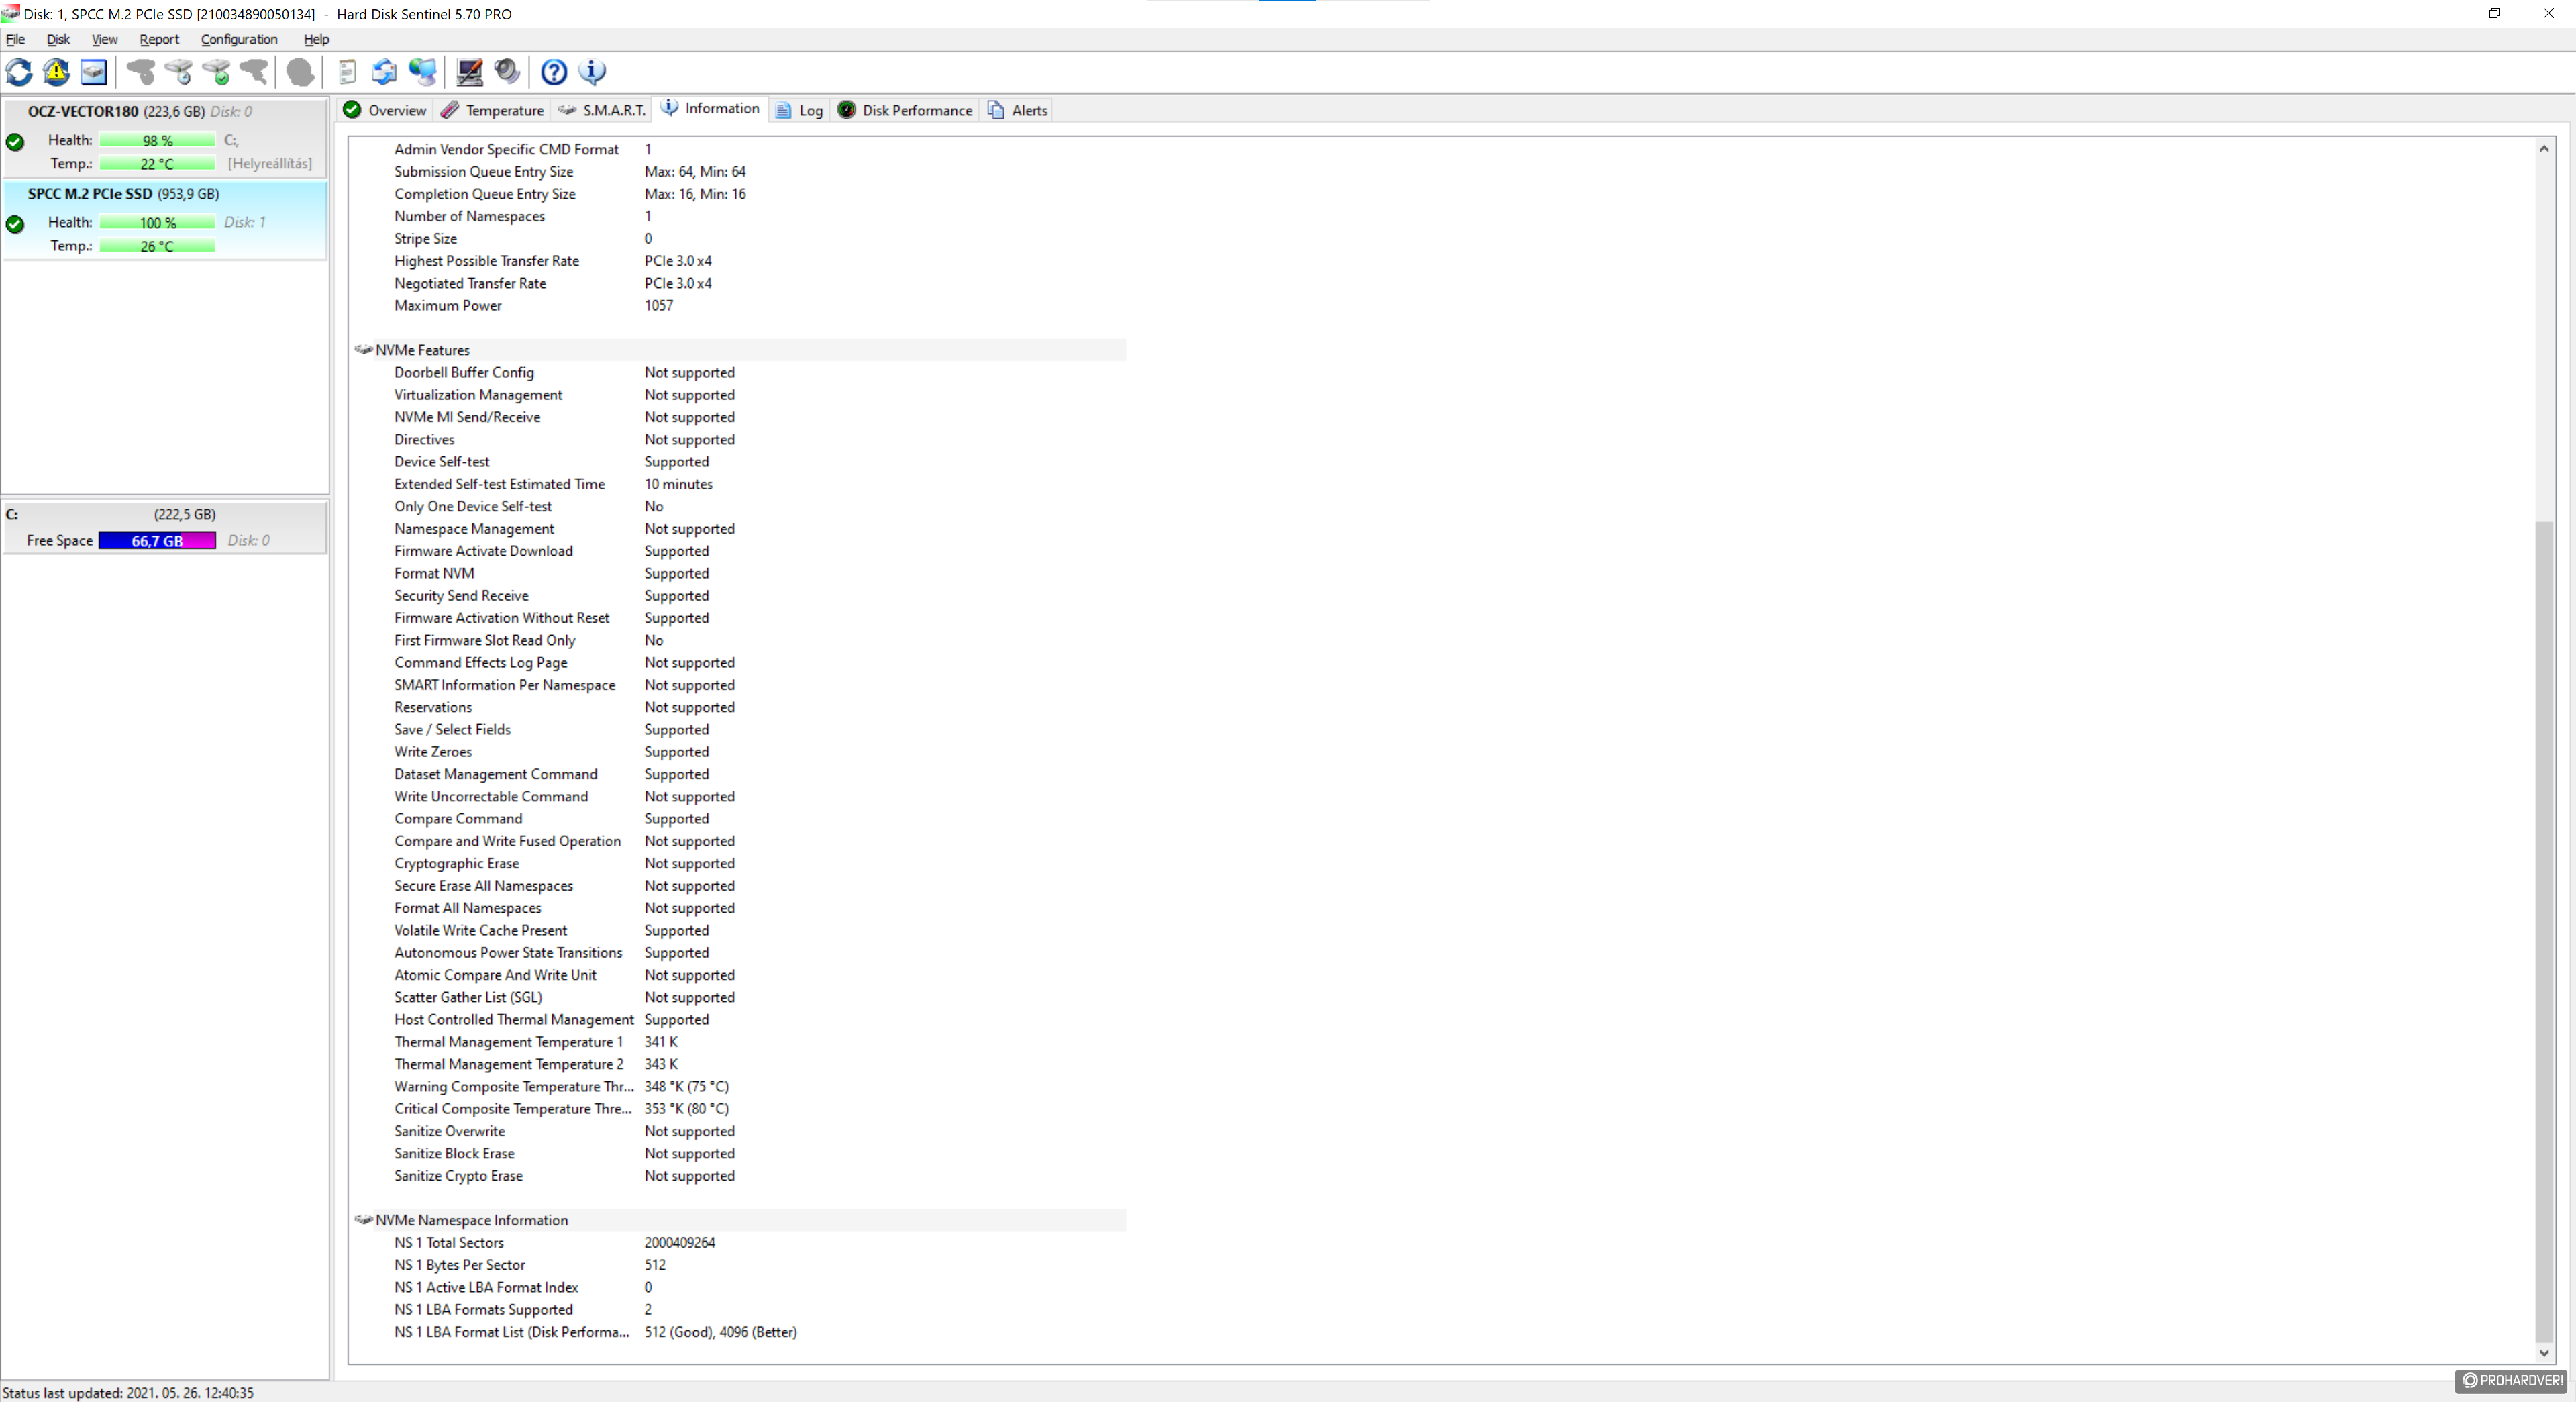Click the Maximum Power value 1057

point(659,306)
